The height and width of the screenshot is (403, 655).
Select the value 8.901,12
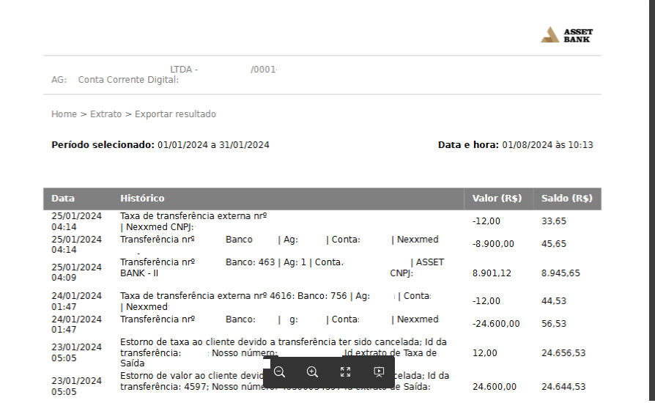[492, 273]
